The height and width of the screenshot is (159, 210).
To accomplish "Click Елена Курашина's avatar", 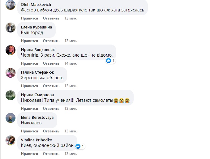I will click(x=11, y=28).
